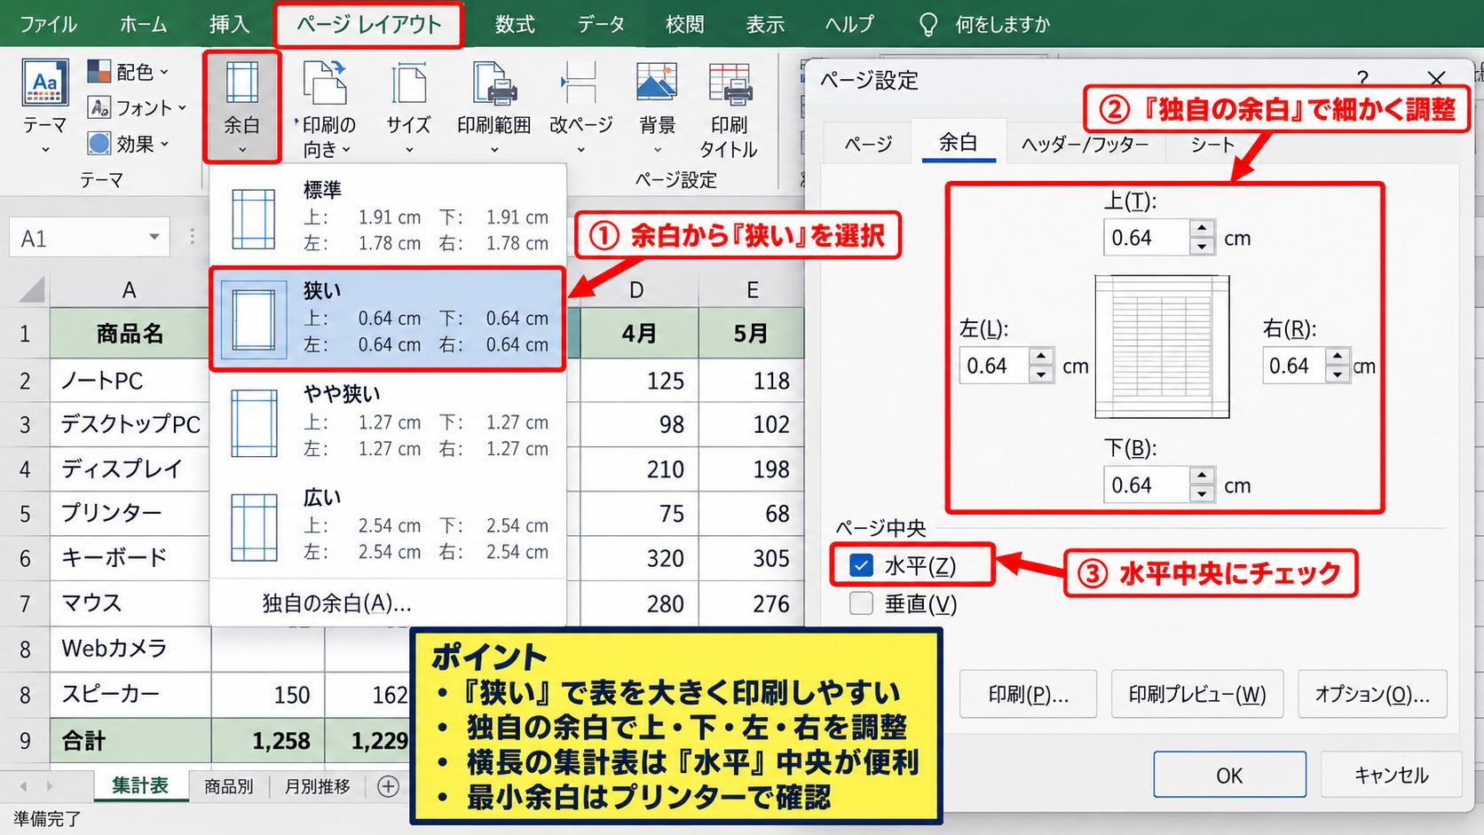Click the lightbulb 何をしますか search icon

tap(927, 24)
